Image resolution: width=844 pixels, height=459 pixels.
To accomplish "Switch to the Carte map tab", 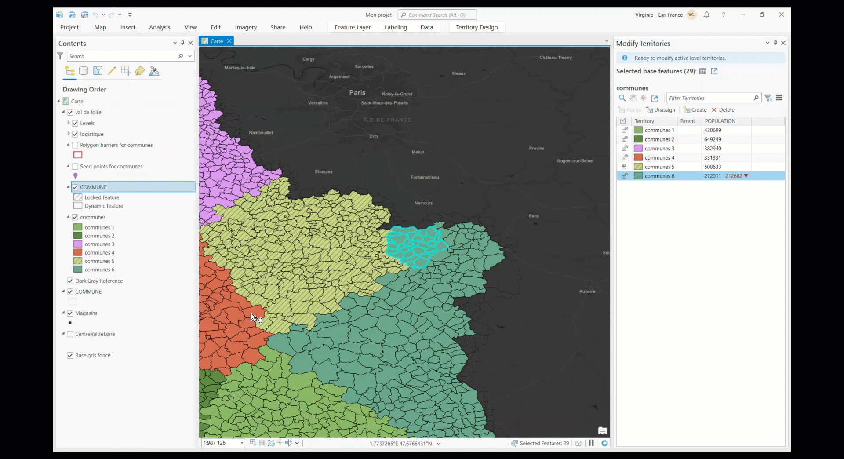I will click(x=217, y=41).
